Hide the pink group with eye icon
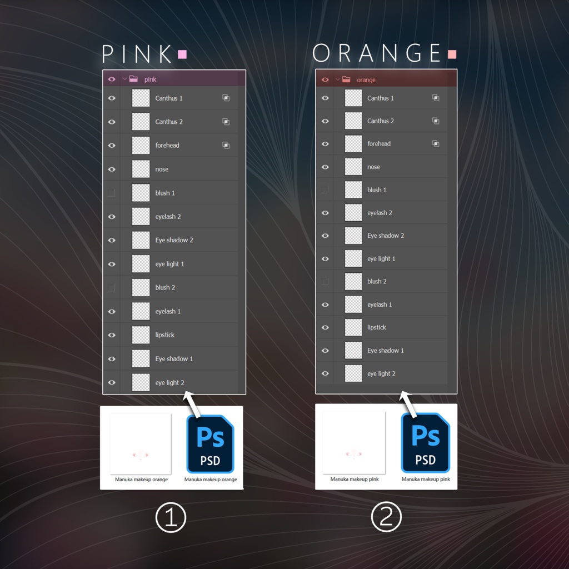 112,79
